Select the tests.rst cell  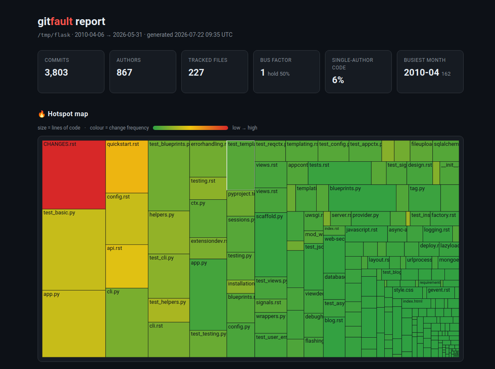[340, 173]
